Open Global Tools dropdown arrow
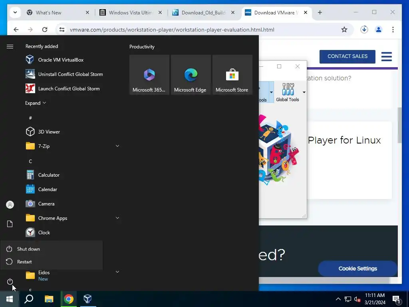Image resolution: width=409 pixels, height=307 pixels. click(304, 92)
